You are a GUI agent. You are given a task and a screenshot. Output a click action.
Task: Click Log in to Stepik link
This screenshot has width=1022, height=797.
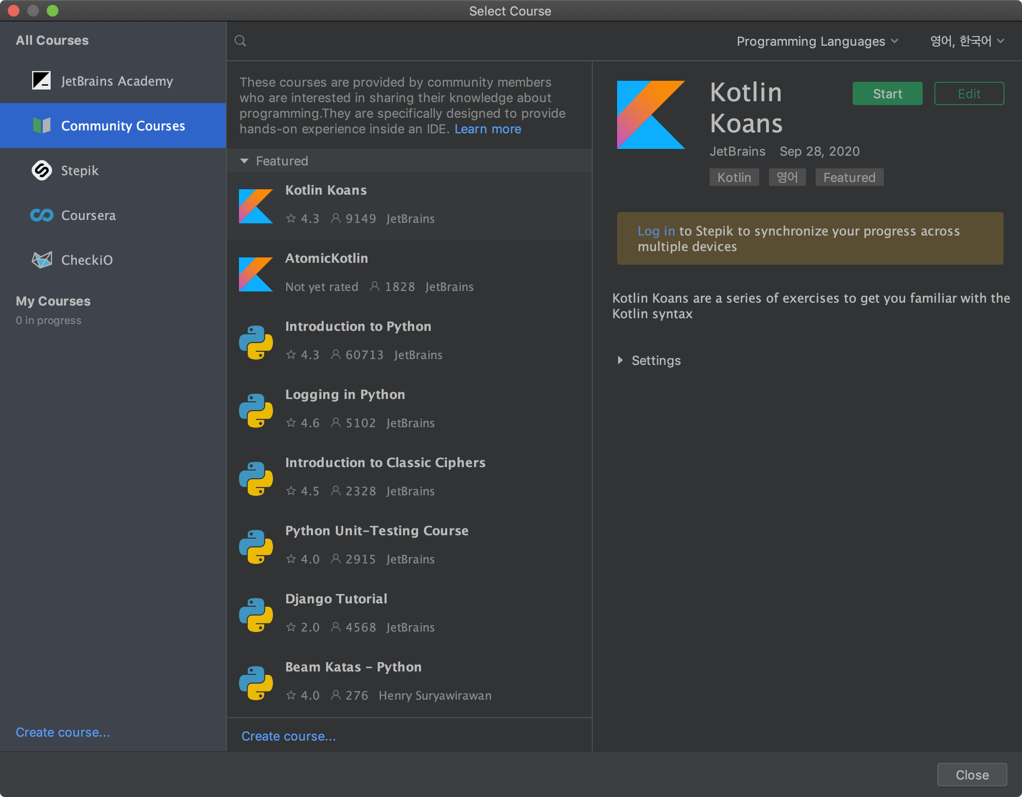(656, 231)
